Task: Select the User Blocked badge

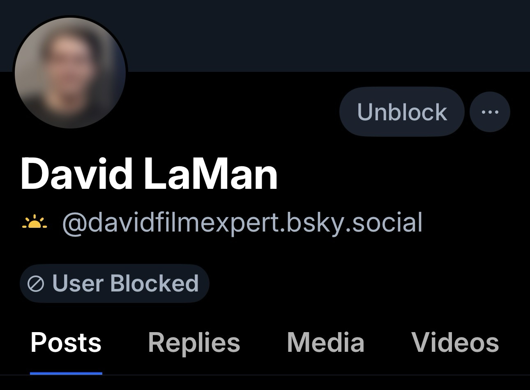Action: tap(115, 283)
